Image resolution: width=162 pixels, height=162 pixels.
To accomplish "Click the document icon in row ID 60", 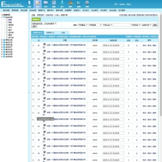I will pyautogui.click(x=44, y=58).
